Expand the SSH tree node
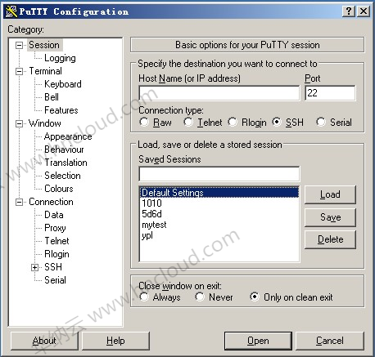 point(34,267)
